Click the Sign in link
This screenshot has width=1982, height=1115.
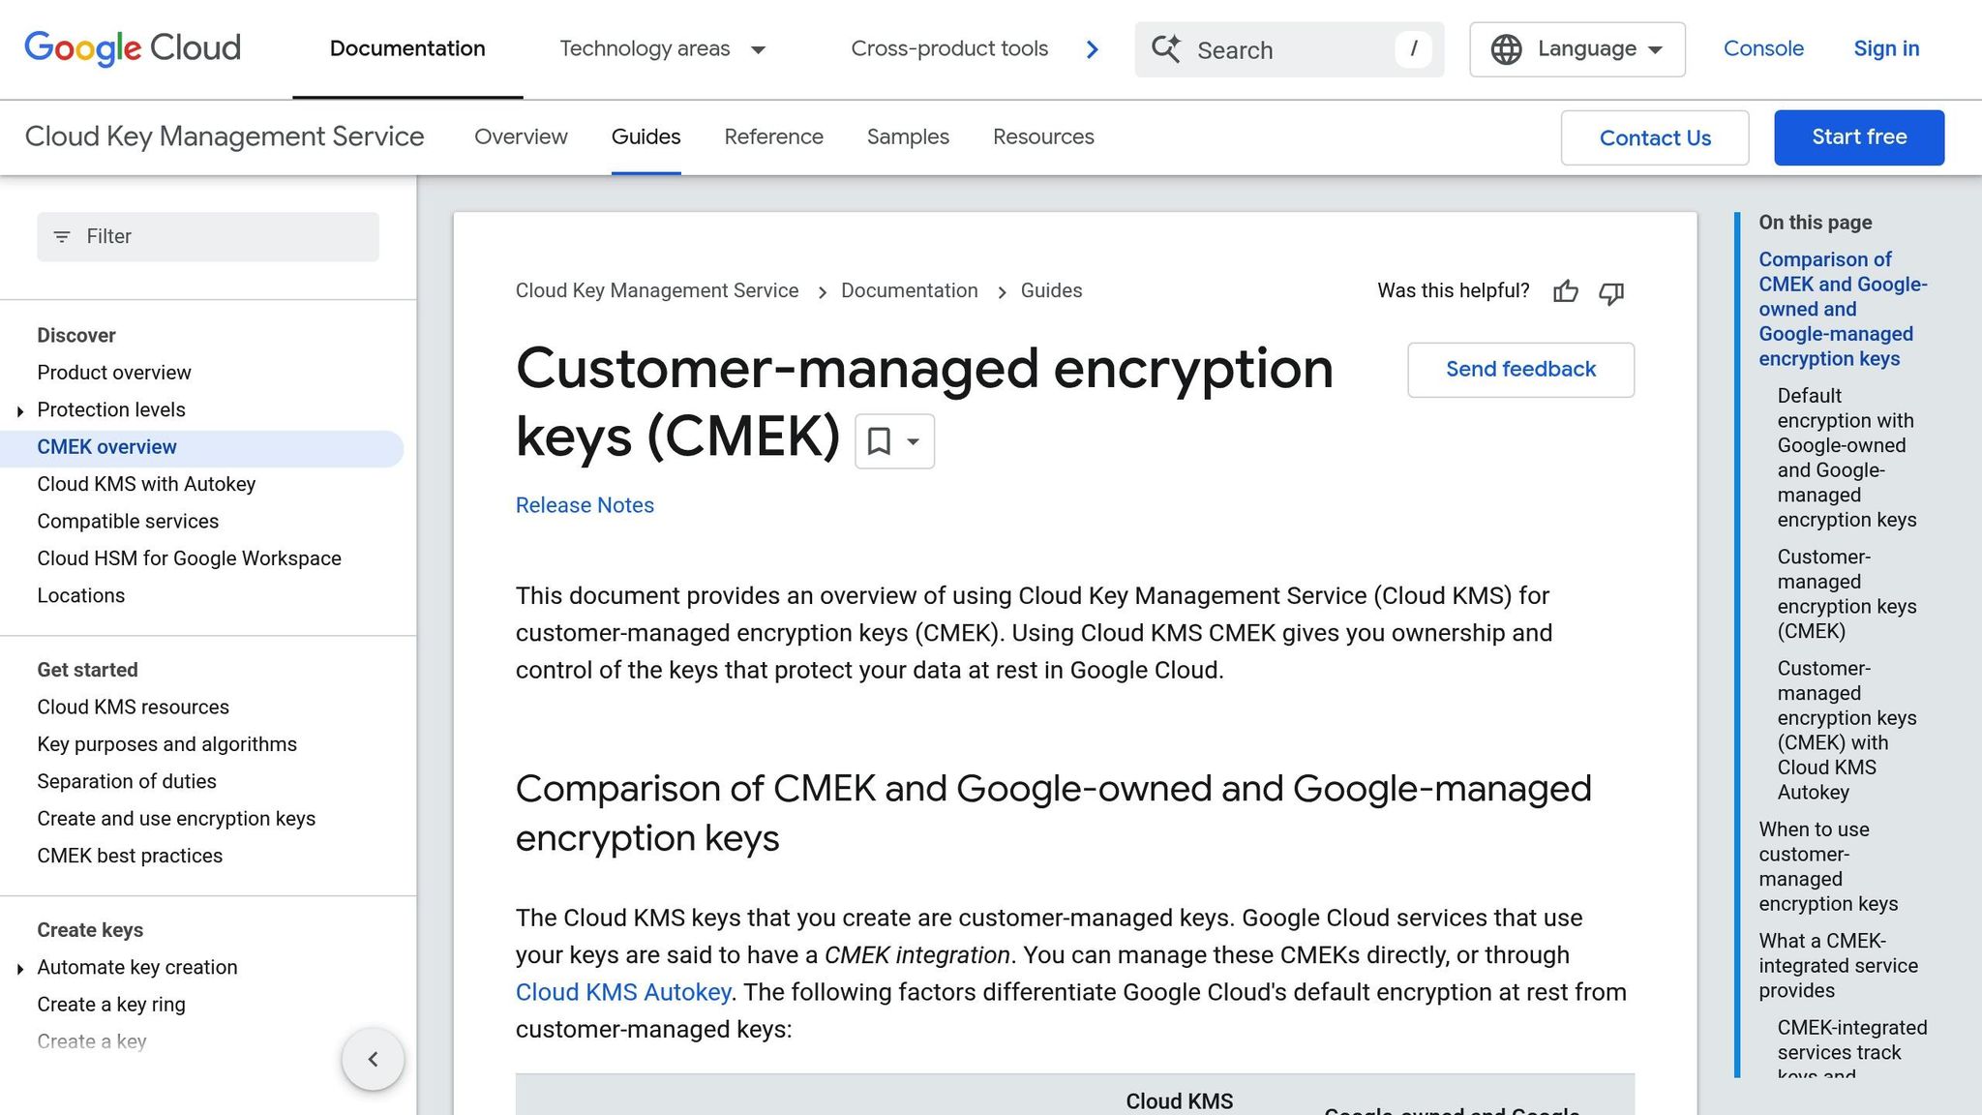tap(1886, 49)
